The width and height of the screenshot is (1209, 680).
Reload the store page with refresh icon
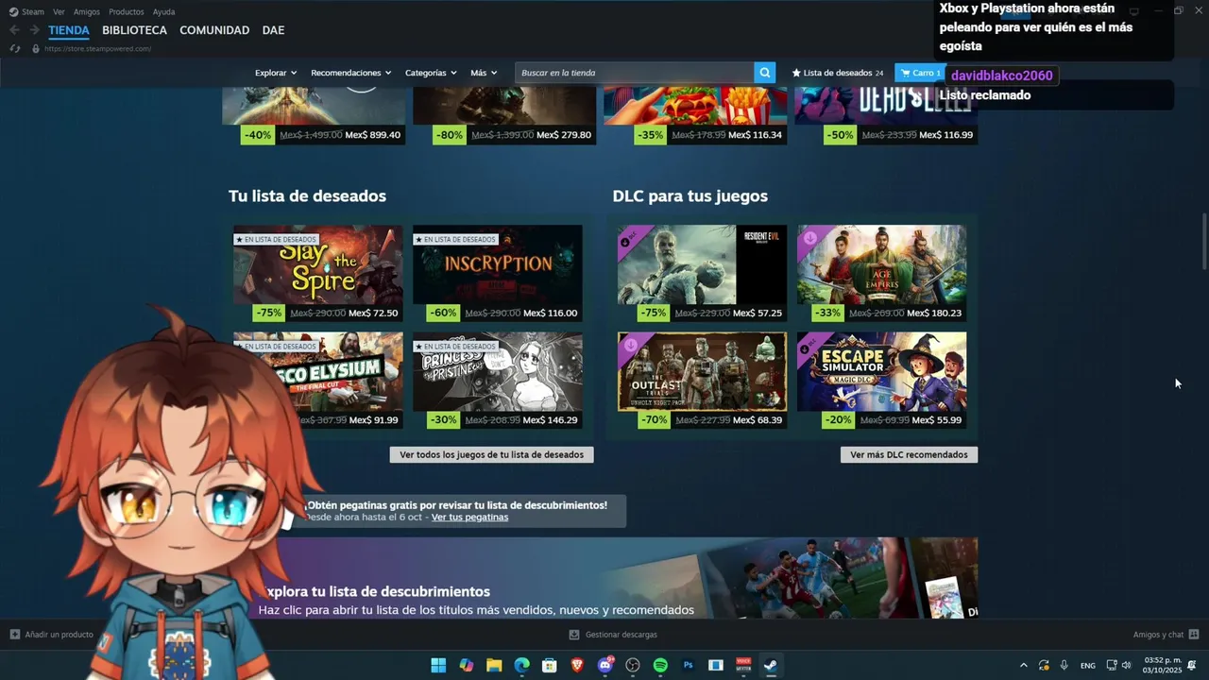coord(14,48)
